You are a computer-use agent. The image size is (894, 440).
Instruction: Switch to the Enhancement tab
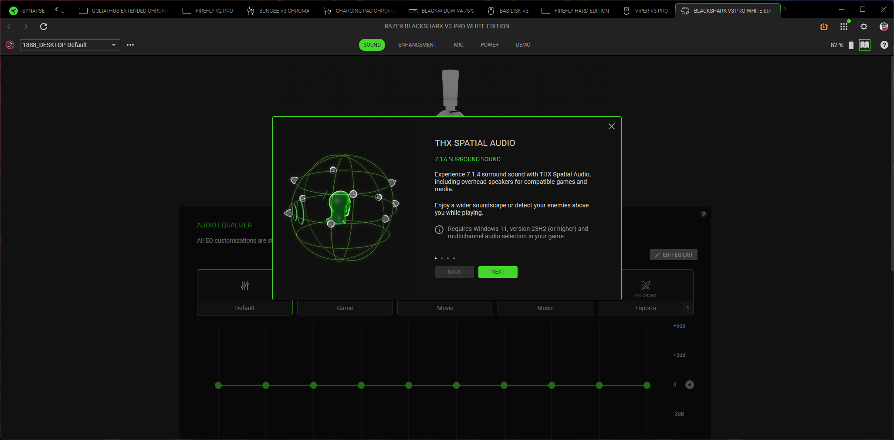click(x=417, y=45)
